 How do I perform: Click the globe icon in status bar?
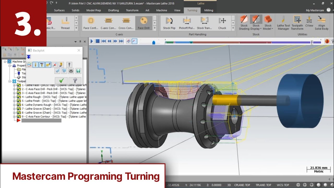[x=298, y=185]
